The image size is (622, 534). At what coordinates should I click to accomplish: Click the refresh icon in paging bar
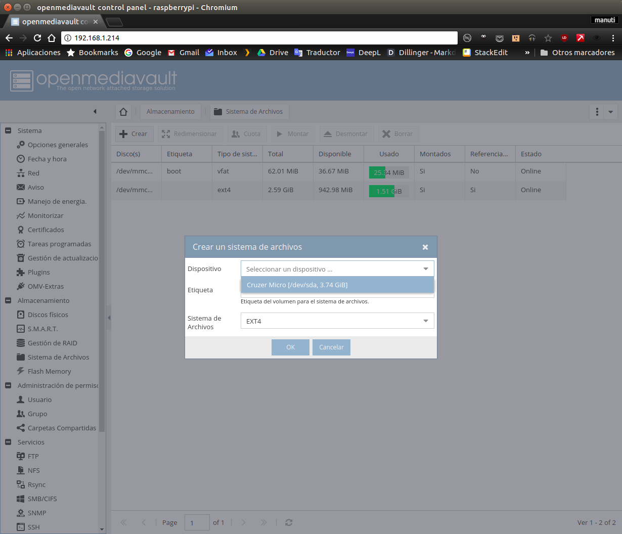[289, 522]
